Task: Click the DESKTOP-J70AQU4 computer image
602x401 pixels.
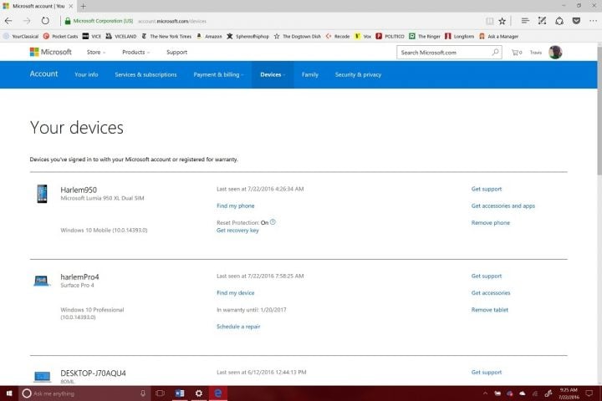Action: [x=43, y=377]
